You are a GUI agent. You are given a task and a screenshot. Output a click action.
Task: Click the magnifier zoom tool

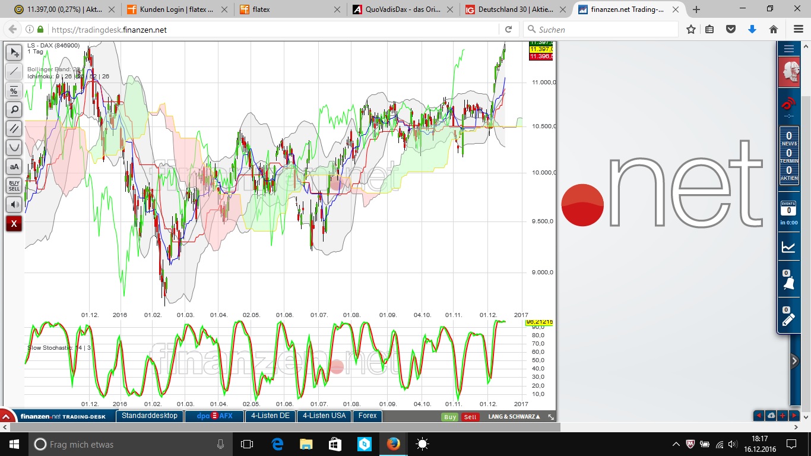[x=14, y=109]
